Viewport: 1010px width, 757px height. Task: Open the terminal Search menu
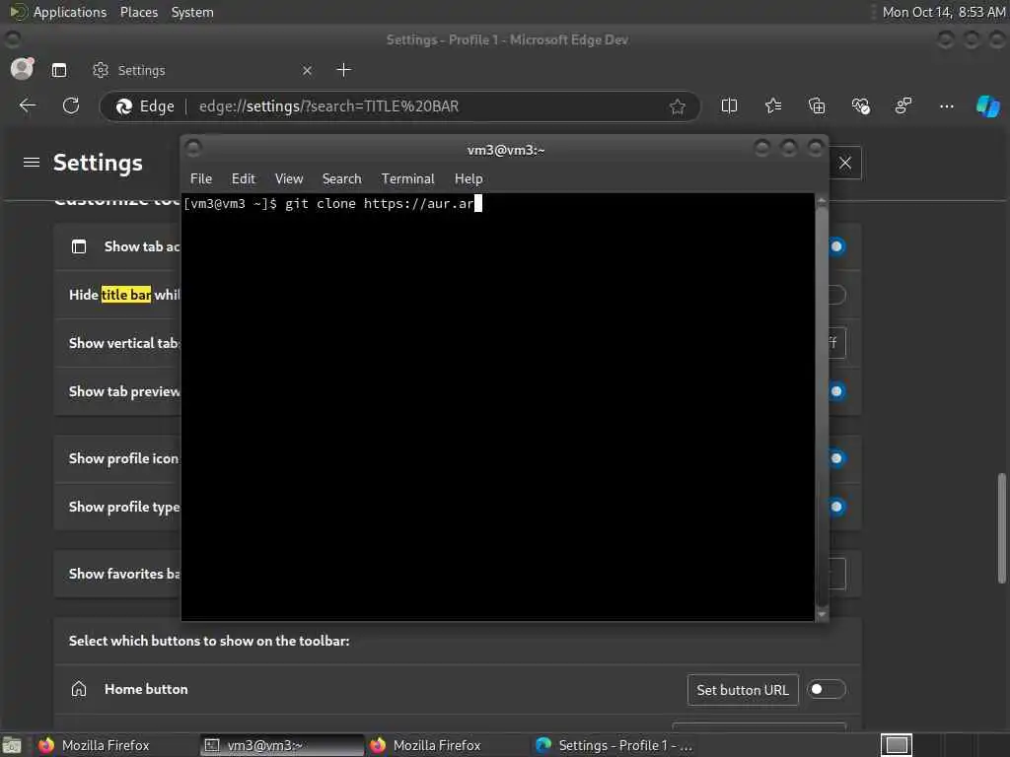[341, 179]
